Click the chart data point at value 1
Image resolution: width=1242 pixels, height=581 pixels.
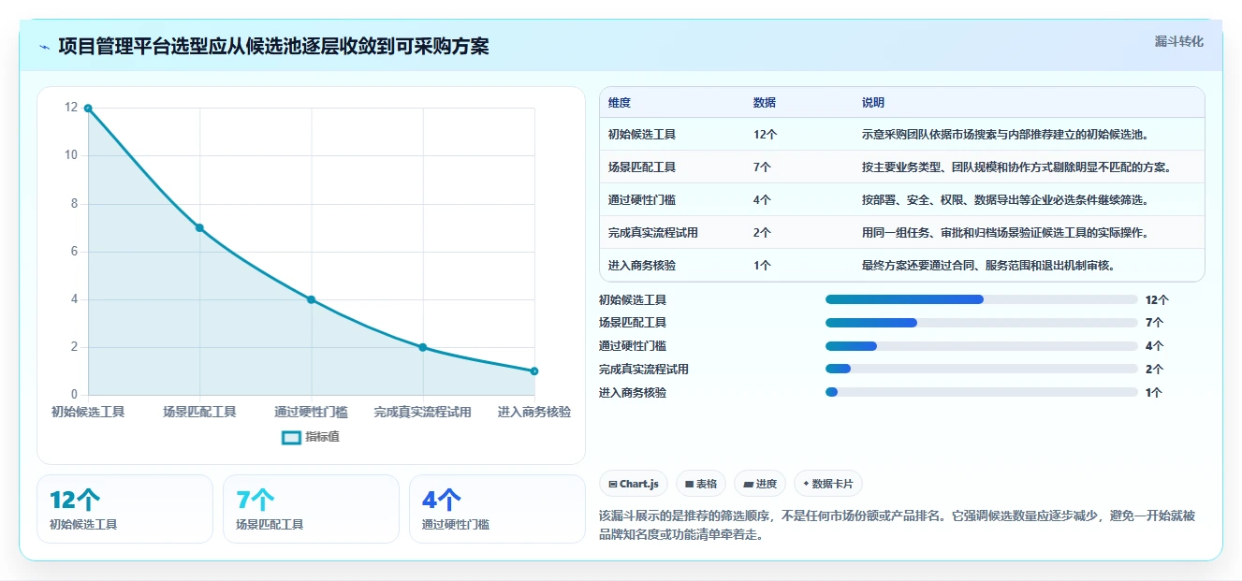pos(534,371)
